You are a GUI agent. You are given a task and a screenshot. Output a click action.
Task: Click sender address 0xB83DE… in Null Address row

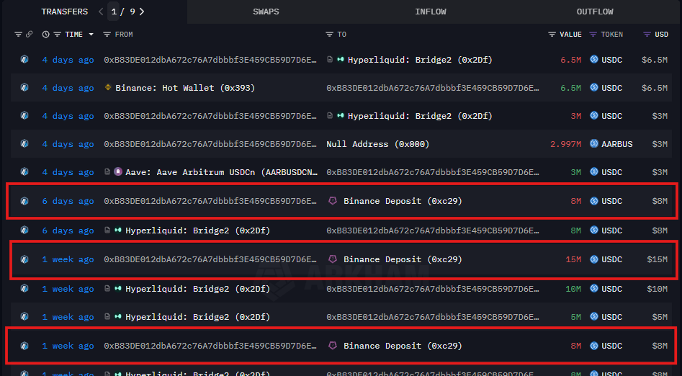point(210,144)
